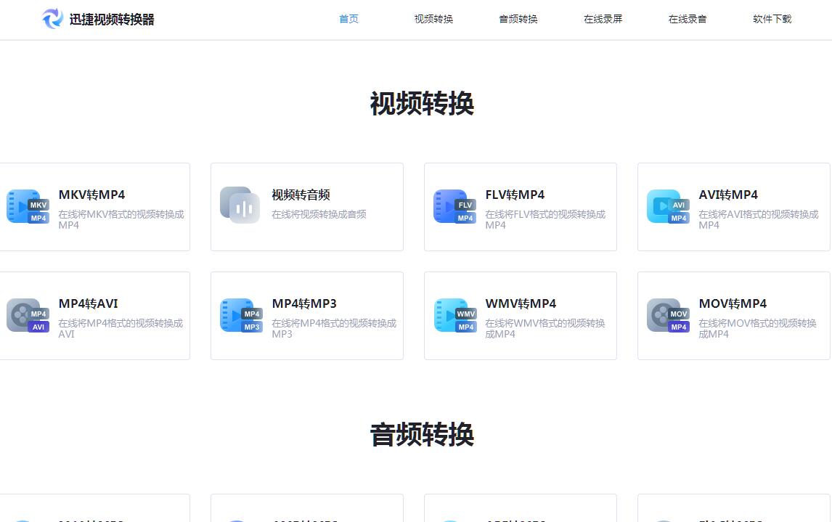
Task: Click the WMV转MP4 format icon
Action: (454, 316)
